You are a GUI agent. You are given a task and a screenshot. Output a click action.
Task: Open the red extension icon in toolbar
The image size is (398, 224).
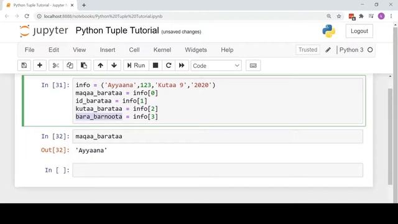[351, 17]
